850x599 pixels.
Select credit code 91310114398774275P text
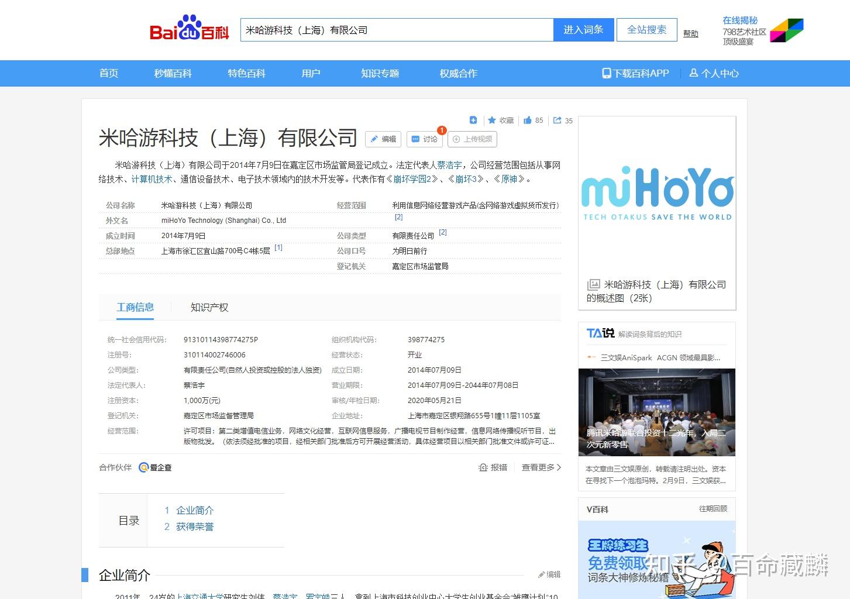click(x=221, y=340)
